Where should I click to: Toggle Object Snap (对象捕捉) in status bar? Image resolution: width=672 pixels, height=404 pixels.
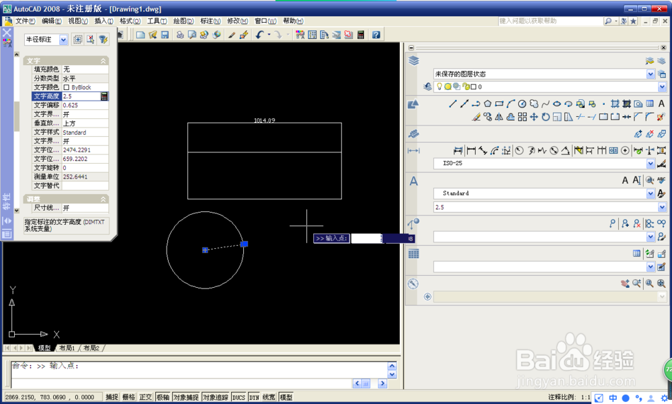186,397
